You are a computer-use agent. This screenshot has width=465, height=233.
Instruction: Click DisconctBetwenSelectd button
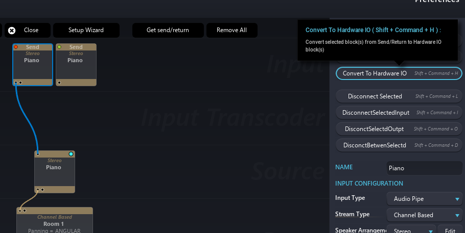pos(399,145)
